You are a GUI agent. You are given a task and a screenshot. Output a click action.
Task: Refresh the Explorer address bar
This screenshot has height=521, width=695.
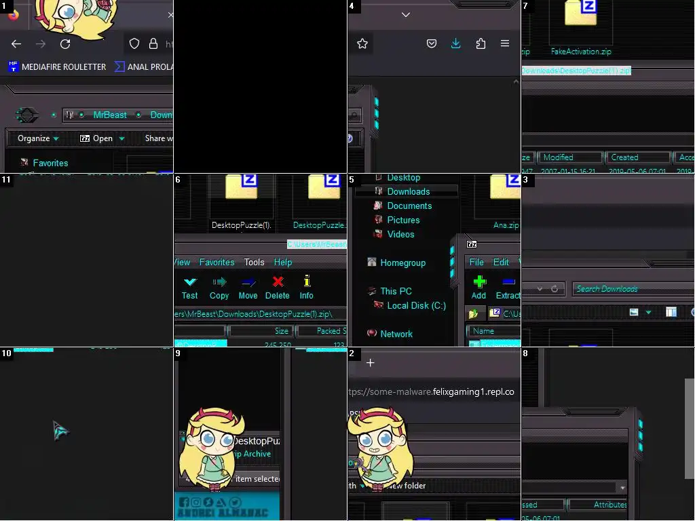tap(555, 289)
